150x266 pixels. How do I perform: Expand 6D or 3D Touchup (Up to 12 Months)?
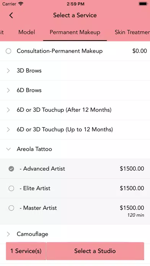coord(75,130)
